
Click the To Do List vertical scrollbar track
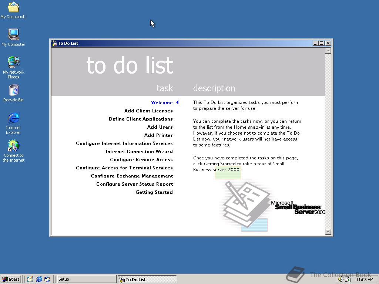[x=328, y=141]
